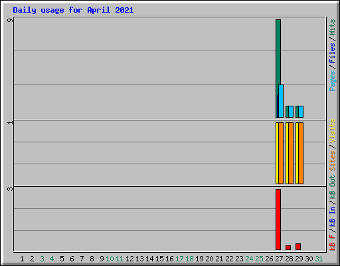Click the y-axis value 9

(10, 20)
